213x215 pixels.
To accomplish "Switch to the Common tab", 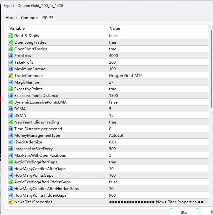I will click(x=29, y=18).
